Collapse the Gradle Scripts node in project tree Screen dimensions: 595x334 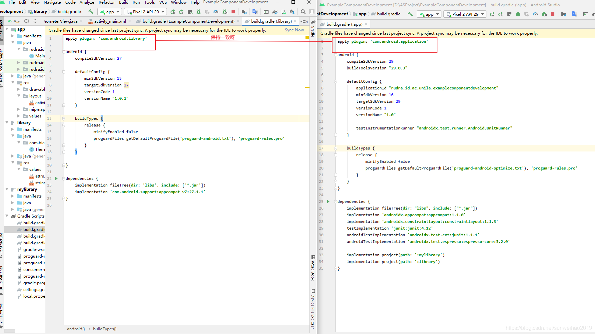7,216
